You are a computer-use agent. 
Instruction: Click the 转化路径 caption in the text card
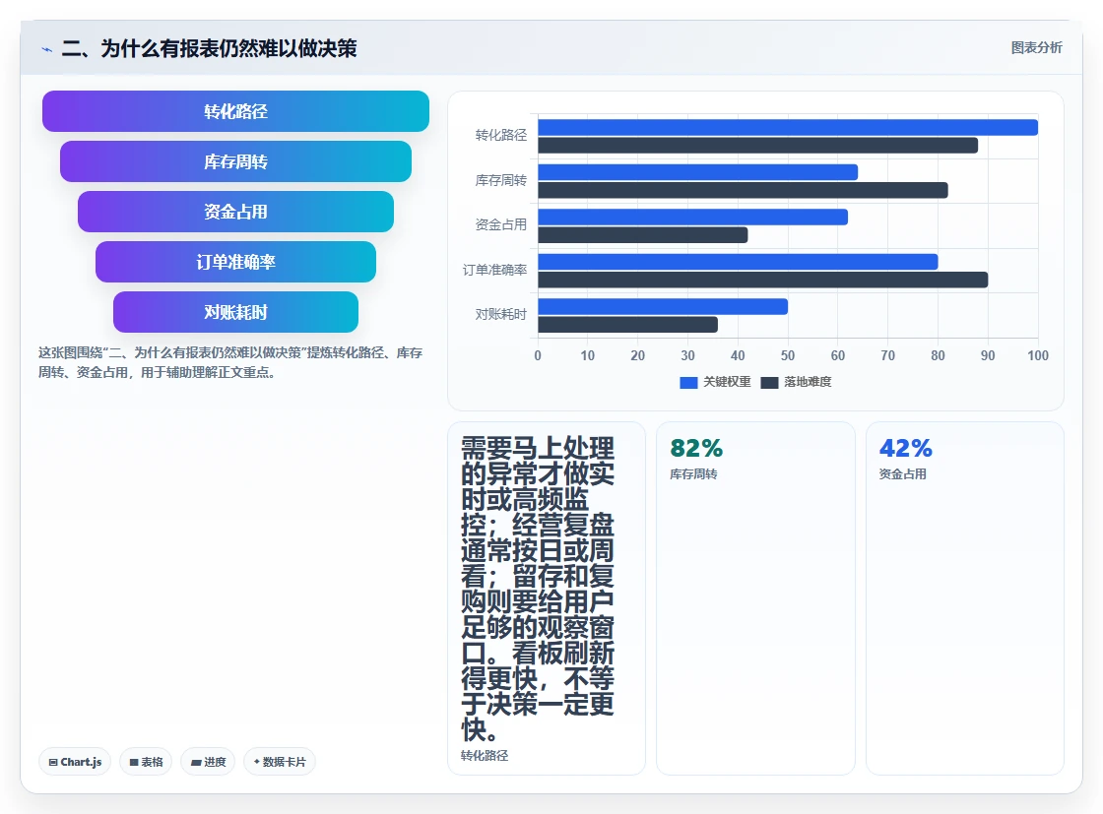tap(485, 756)
